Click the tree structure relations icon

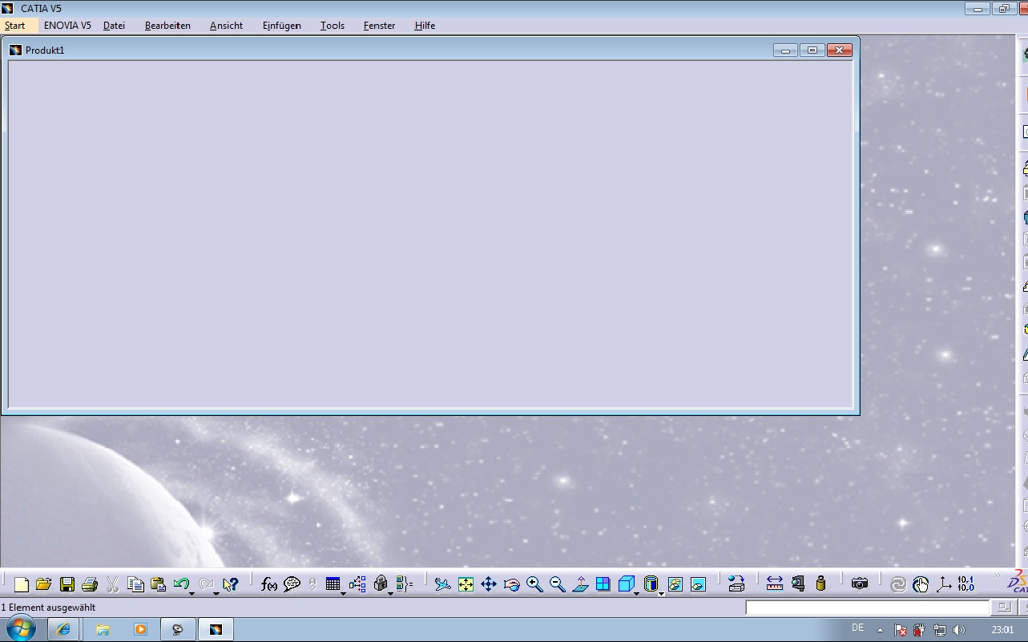[357, 584]
